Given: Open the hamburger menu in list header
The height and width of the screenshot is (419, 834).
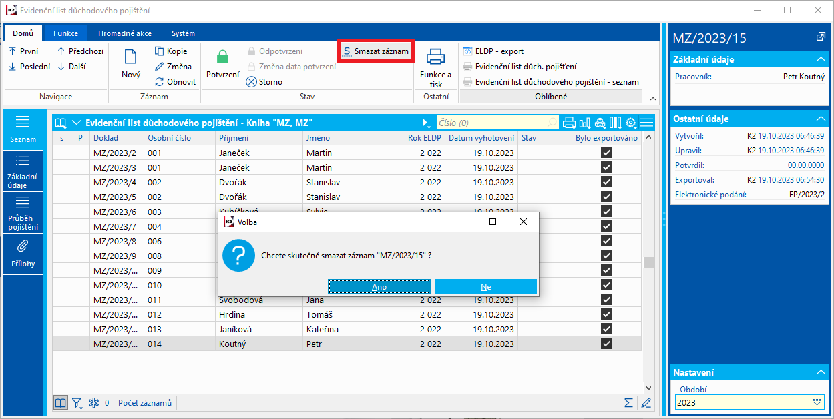Looking at the screenshot, I should (646, 123).
